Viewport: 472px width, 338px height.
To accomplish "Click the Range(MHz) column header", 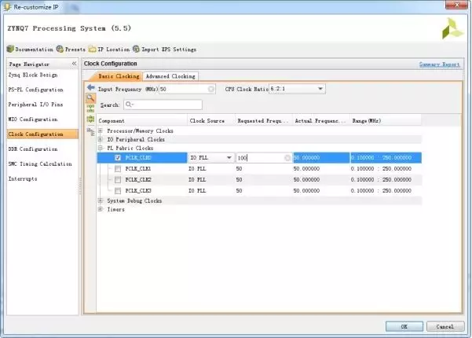I will coord(386,120).
